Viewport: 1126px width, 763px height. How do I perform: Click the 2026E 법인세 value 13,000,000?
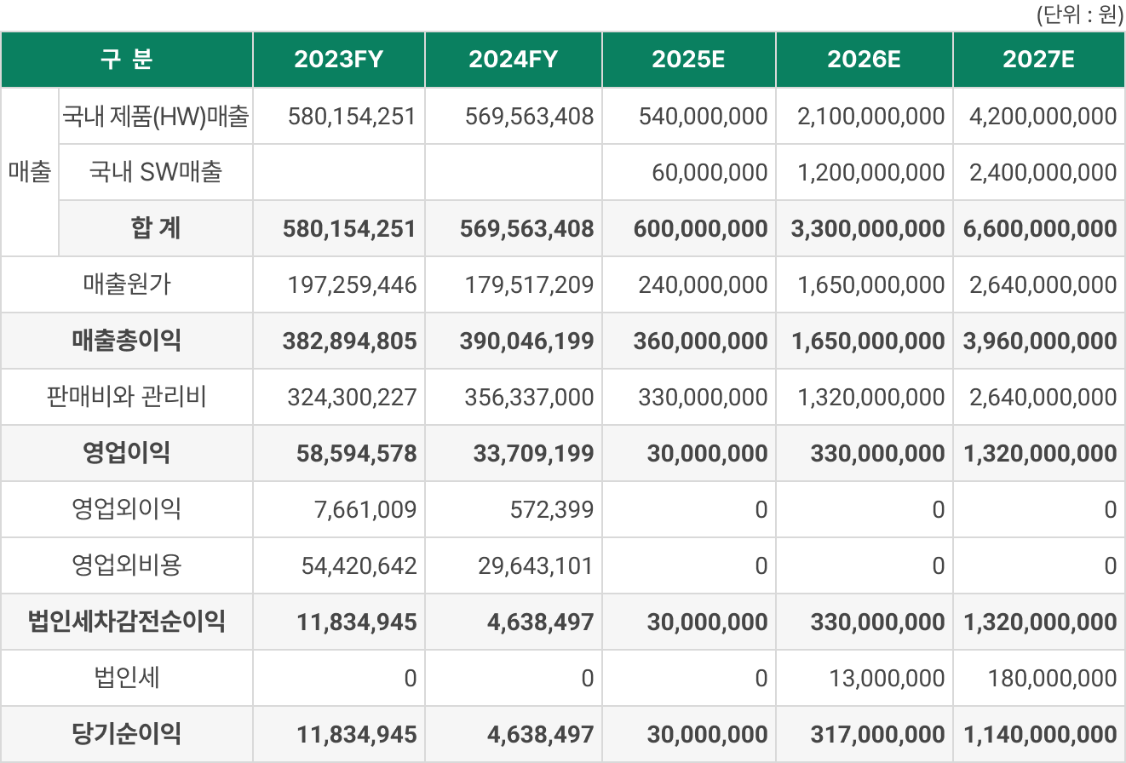(886, 678)
